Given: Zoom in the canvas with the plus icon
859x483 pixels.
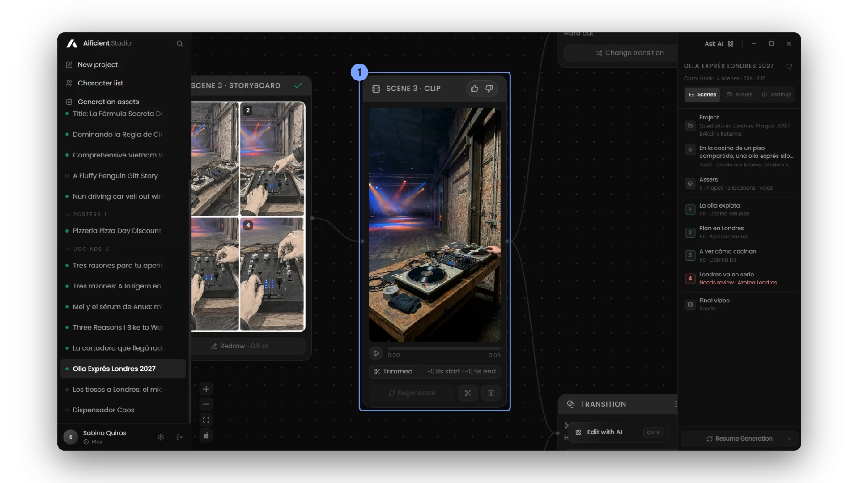Looking at the screenshot, I should tap(206, 389).
